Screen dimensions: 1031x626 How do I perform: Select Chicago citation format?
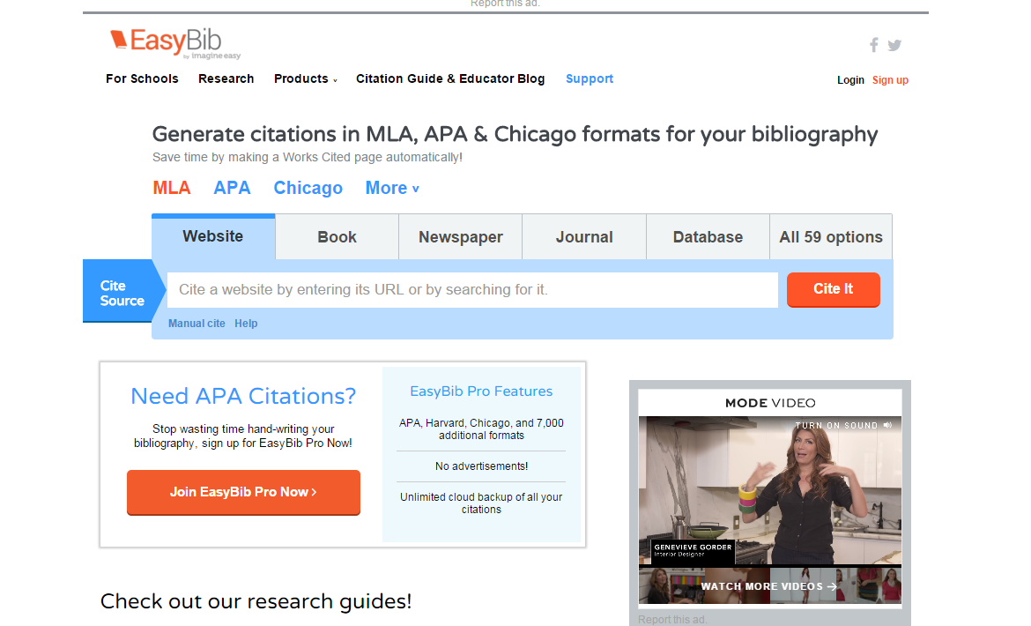308,188
